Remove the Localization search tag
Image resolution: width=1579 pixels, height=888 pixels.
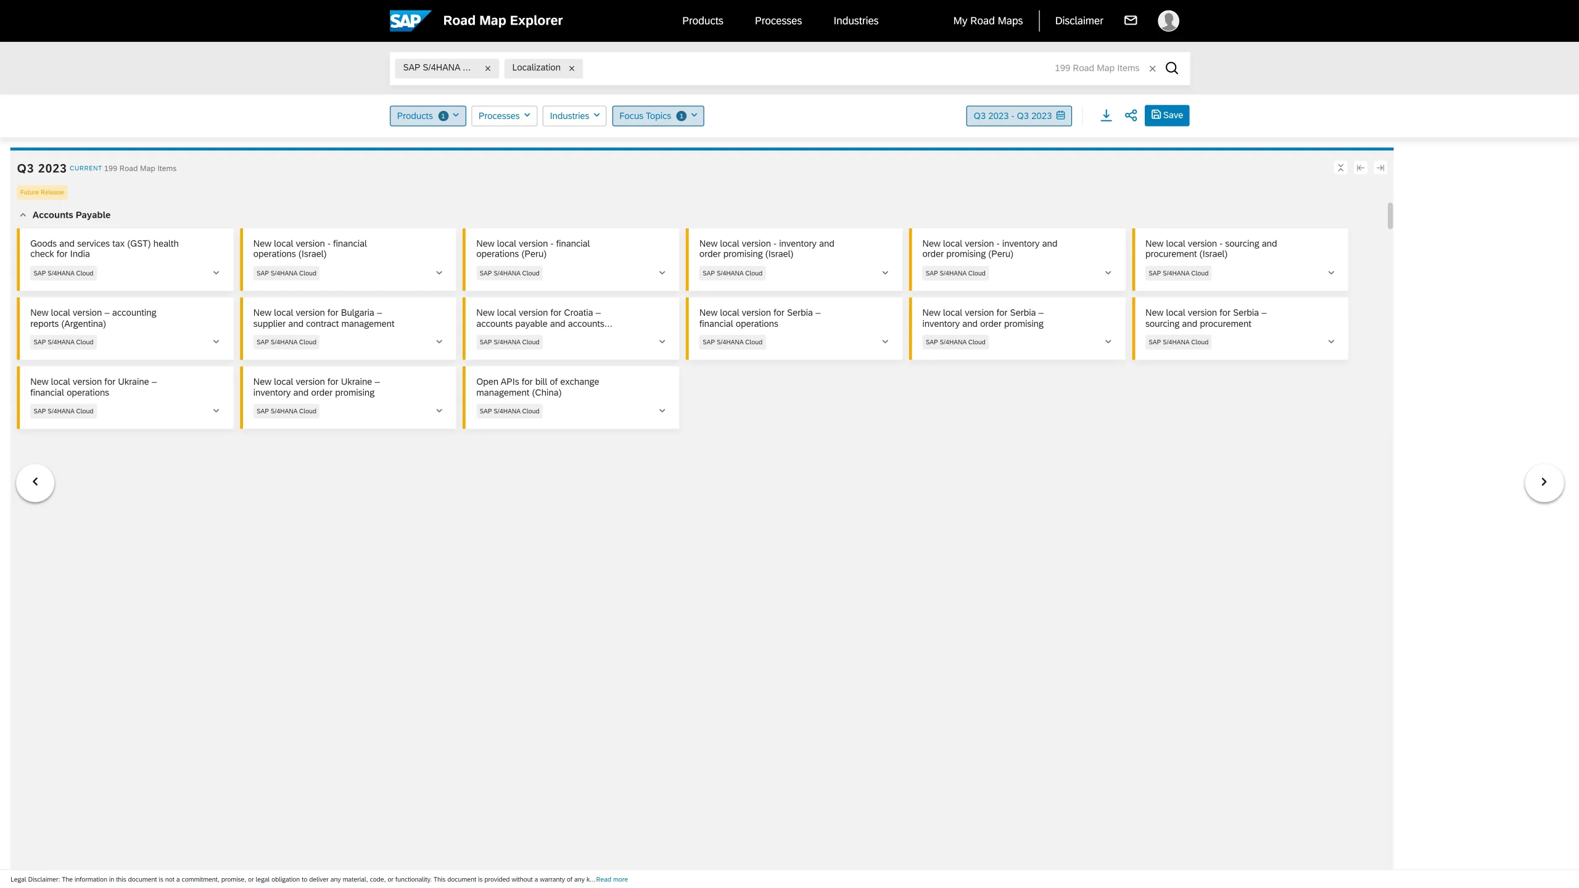point(572,68)
